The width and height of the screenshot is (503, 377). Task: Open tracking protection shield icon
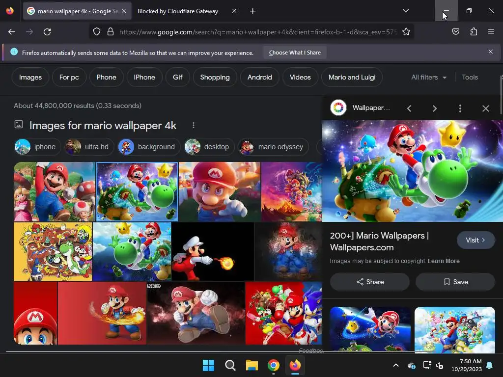(x=97, y=32)
